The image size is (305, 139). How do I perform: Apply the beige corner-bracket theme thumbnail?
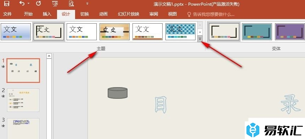pos(49,32)
